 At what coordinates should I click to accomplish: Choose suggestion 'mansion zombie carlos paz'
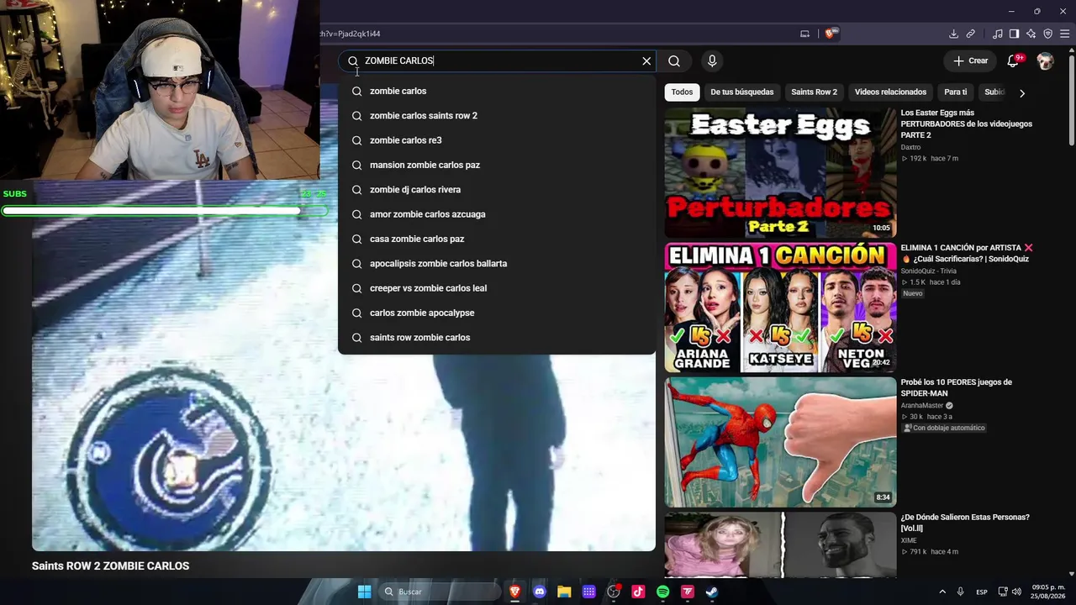coord(497,165)
